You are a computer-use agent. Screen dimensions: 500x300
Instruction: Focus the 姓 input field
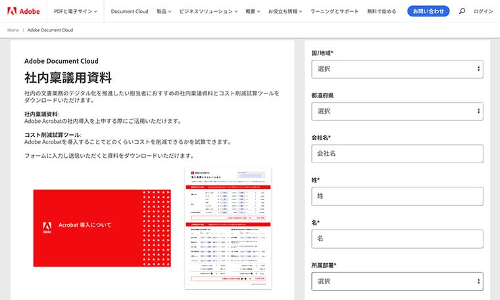click(x=397, y=196)
